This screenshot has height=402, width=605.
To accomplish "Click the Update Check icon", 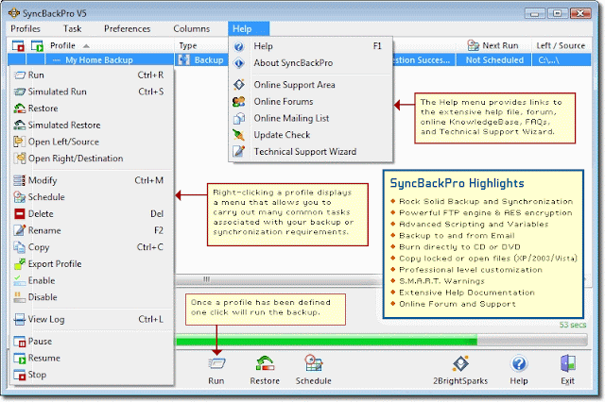I will [239, 135].
